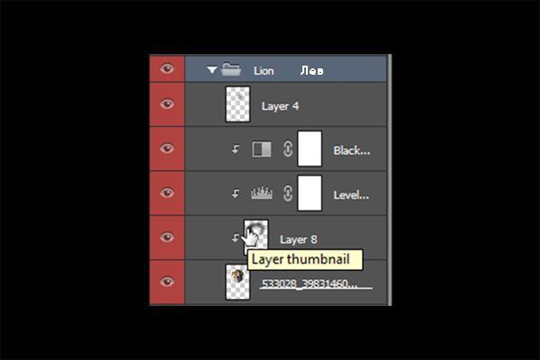This screenshot has width=540, height=360.
Task: Hide the Lion group with its eye icon
Action: coord(167,68)
